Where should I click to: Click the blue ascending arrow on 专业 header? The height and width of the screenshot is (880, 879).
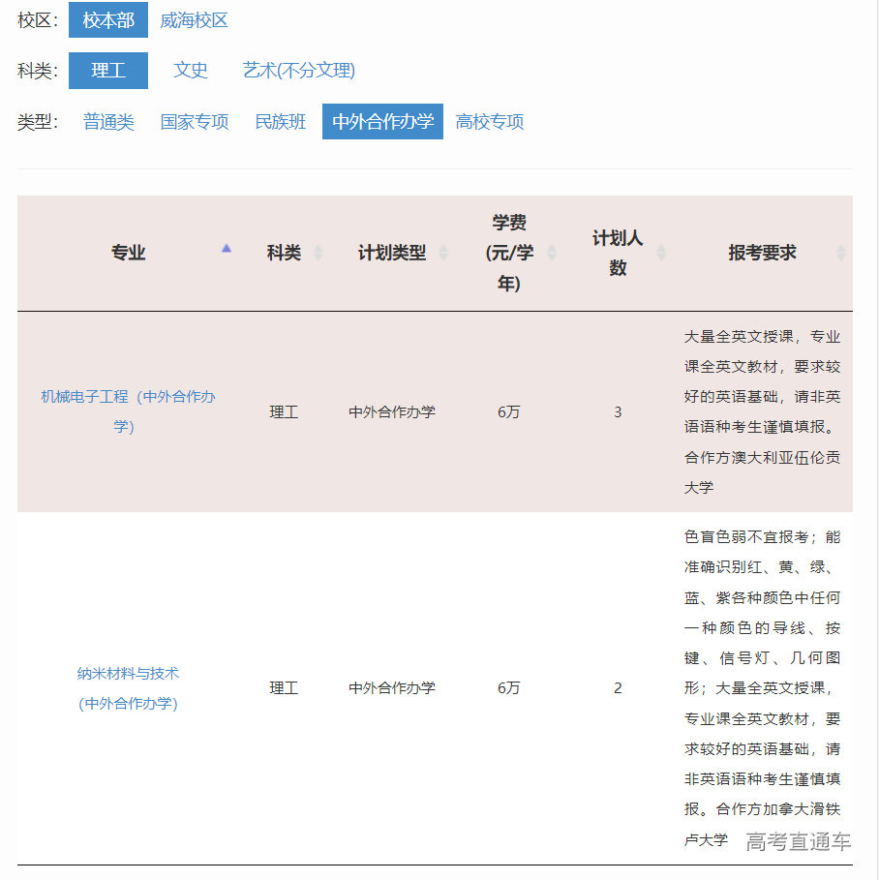click(227, 249)
